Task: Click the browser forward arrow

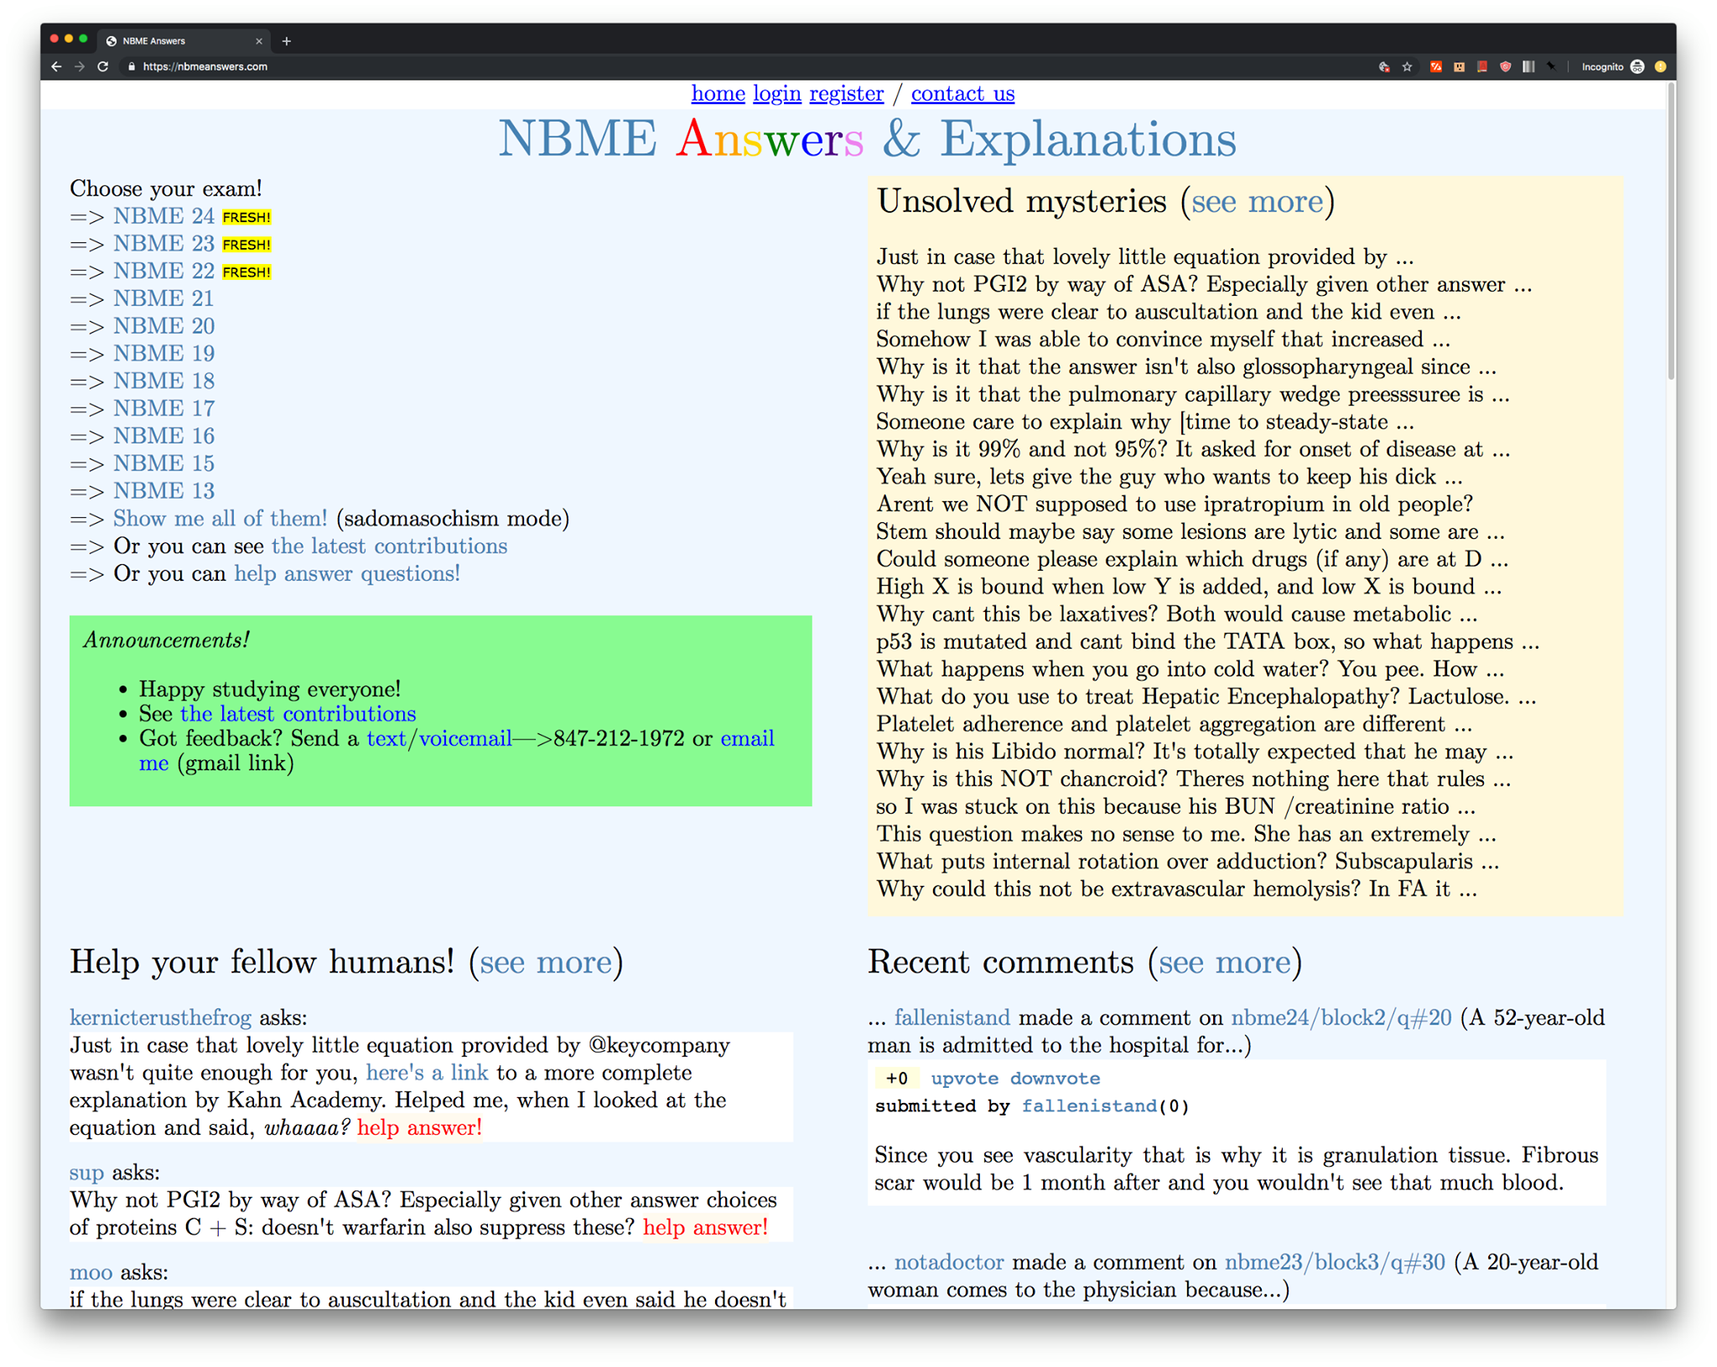Action: click(x=80, y=67)
